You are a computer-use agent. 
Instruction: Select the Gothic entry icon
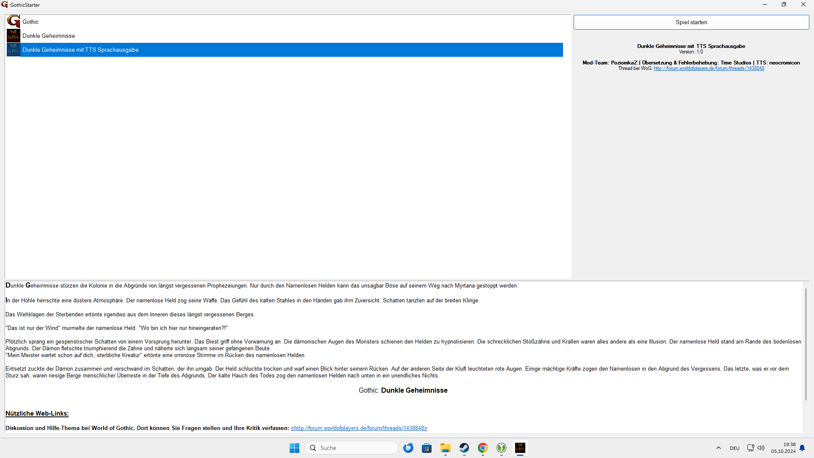14,22
